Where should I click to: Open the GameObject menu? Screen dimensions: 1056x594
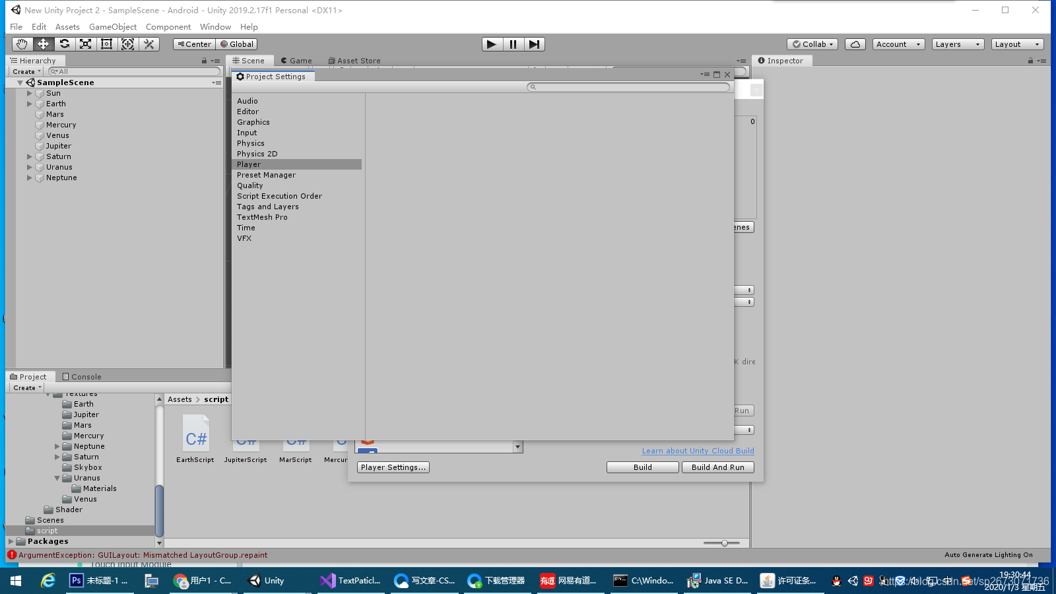[x=112, y=27]
